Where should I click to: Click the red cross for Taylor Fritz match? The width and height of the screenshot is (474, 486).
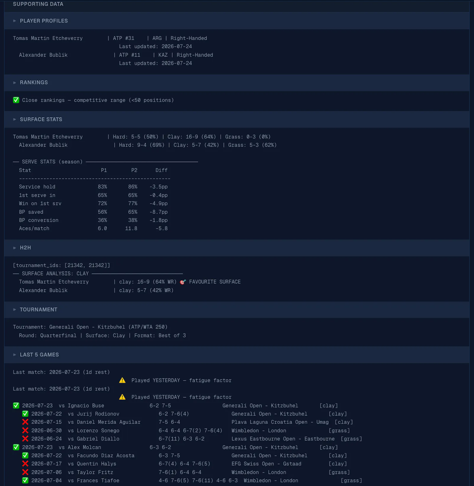(x=25, y=472)
